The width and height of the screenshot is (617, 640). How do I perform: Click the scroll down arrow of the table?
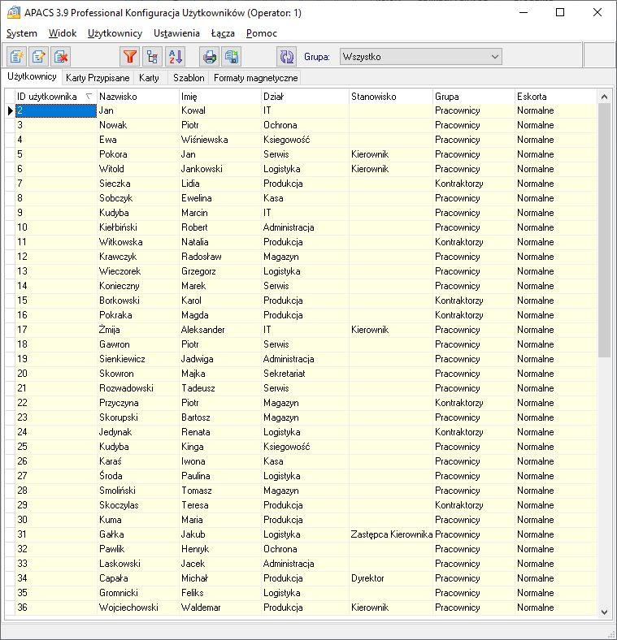click(x=604, y=612)
